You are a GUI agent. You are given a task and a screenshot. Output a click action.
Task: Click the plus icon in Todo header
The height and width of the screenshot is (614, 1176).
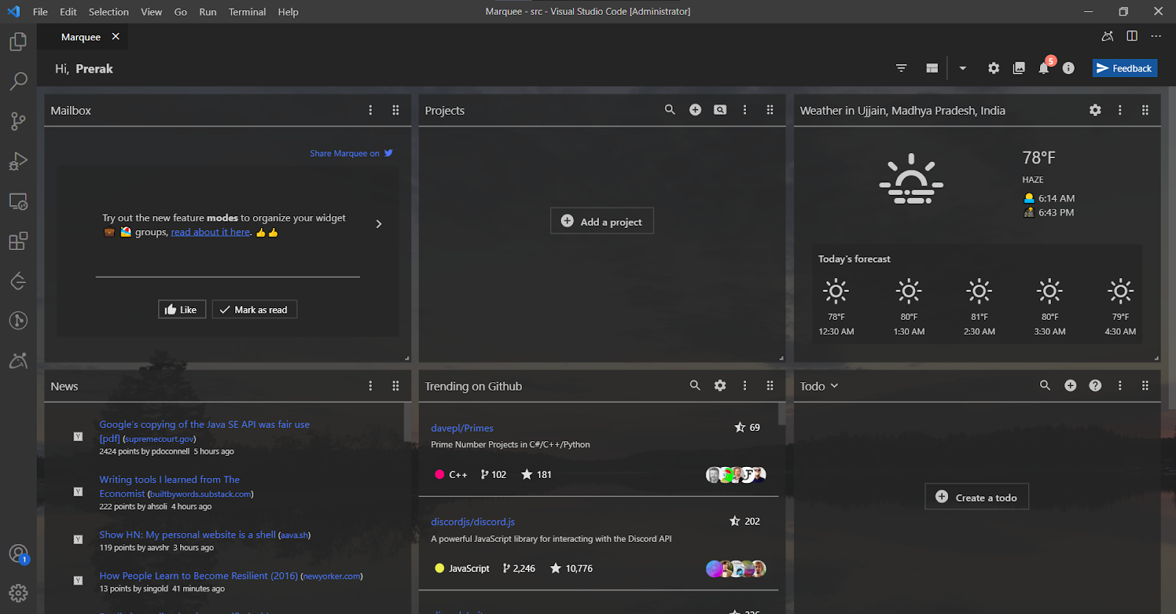point(1070,385)
